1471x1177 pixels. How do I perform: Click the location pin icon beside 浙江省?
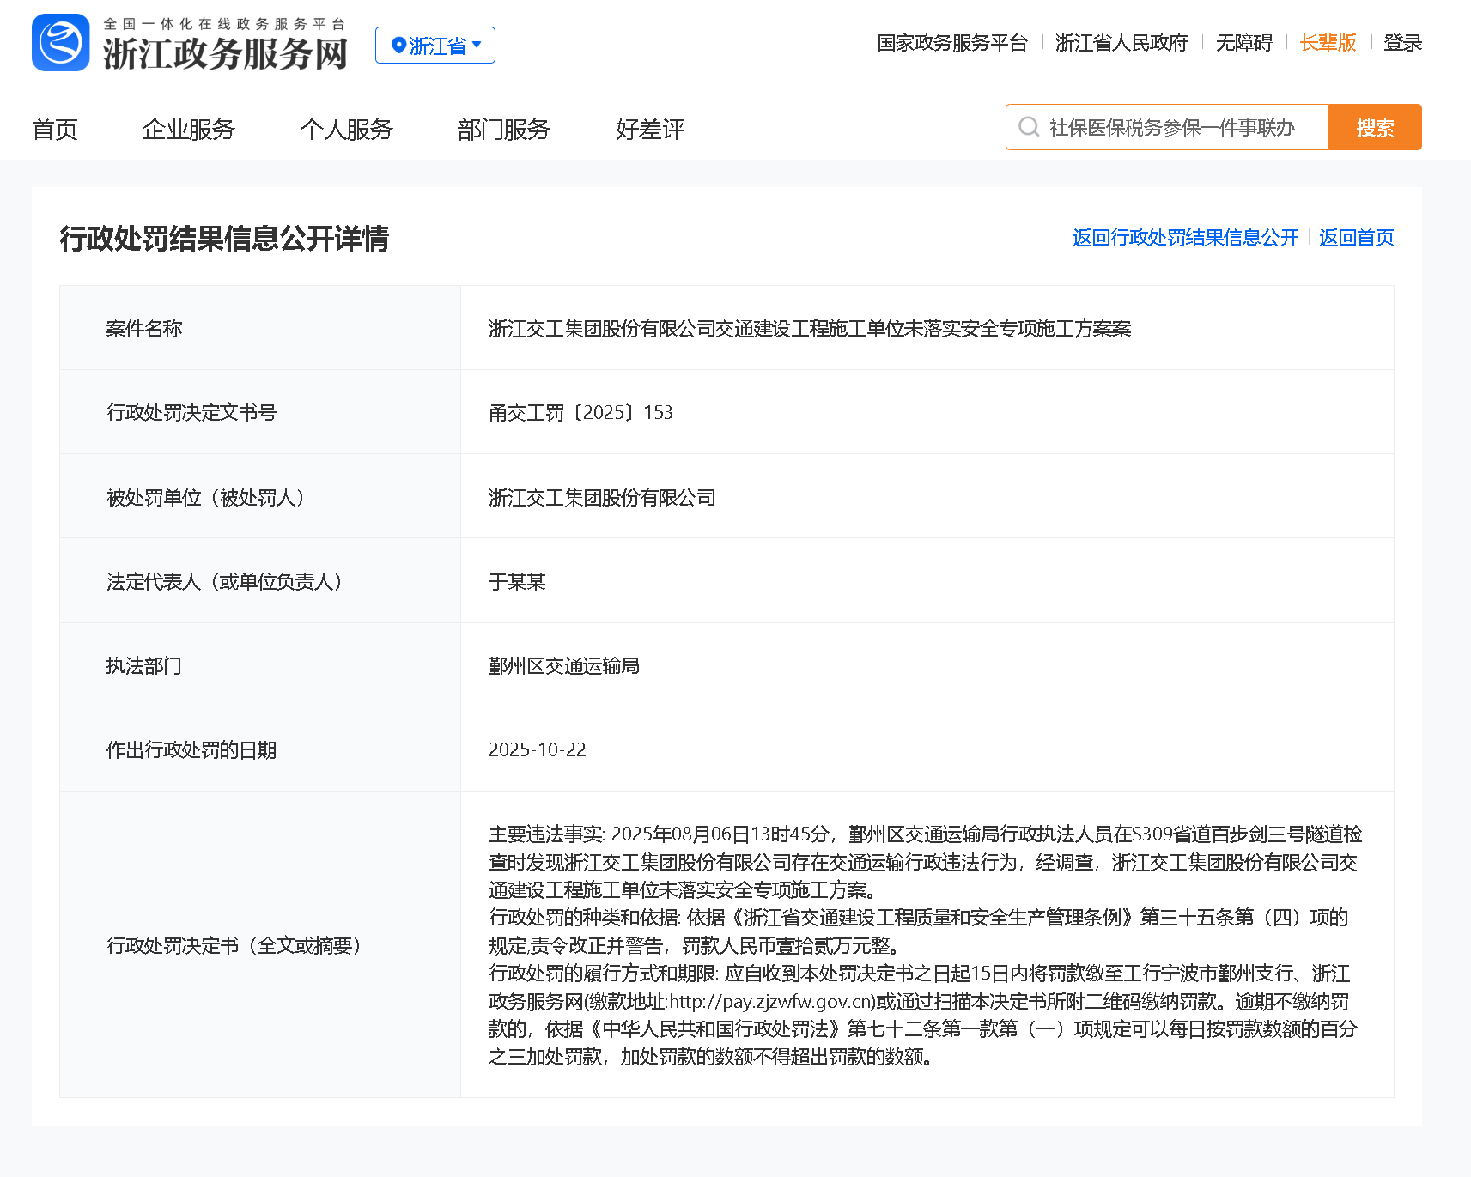tap(398, 46)
